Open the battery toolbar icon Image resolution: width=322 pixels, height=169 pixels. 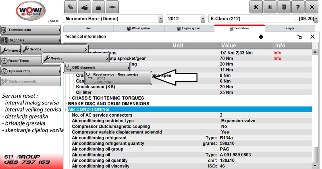coord(98,7)
